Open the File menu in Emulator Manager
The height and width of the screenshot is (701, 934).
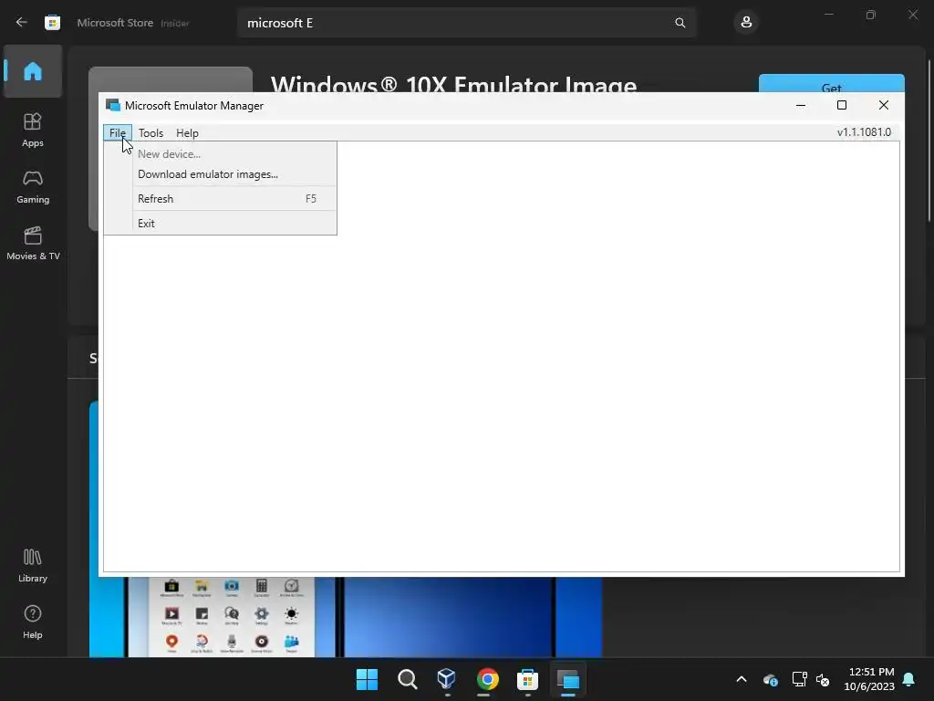coord(118,133)
